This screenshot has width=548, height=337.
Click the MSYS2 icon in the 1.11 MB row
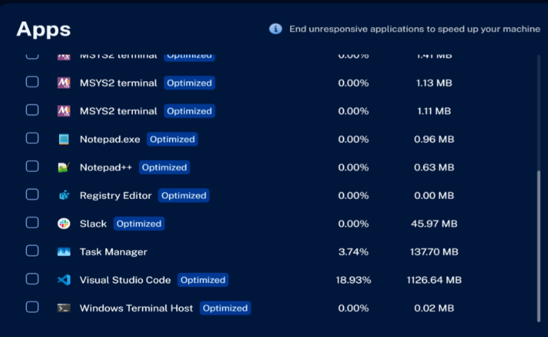(x=63, y=111)
